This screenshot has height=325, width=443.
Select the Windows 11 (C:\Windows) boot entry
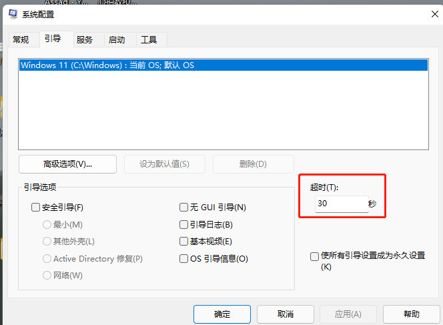224,65
